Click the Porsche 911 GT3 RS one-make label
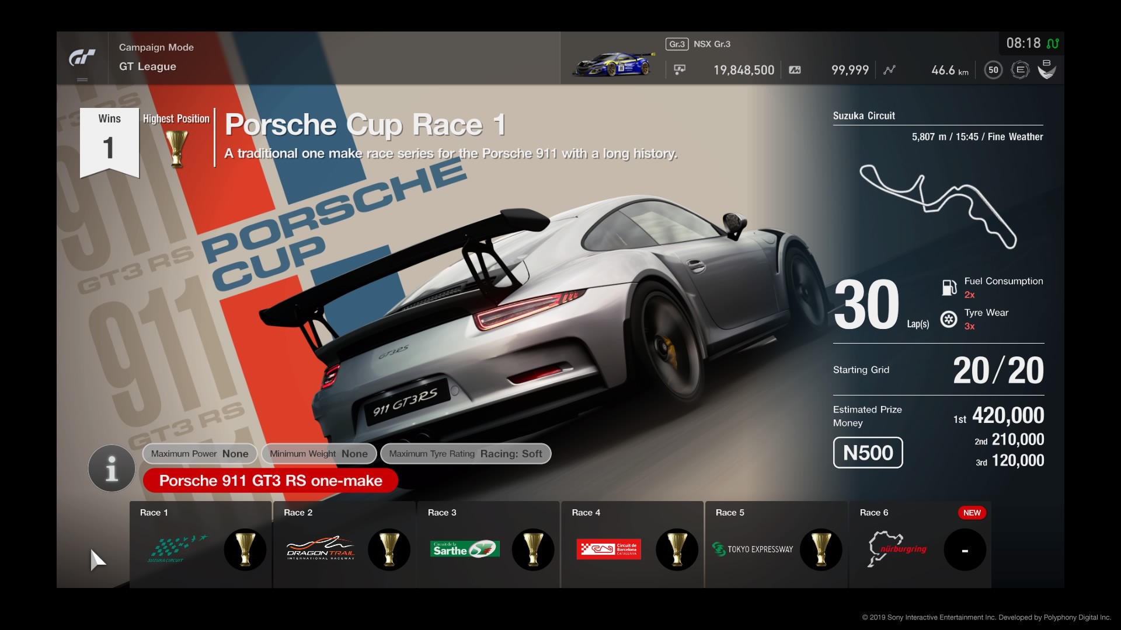The width and height of the screenshot is (1121, 630). (x=270, y=481)
